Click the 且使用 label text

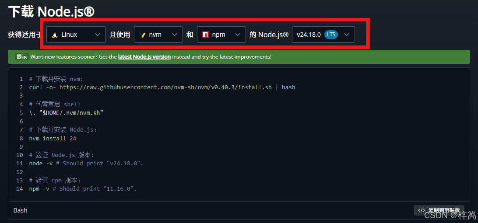pos(120,35)
